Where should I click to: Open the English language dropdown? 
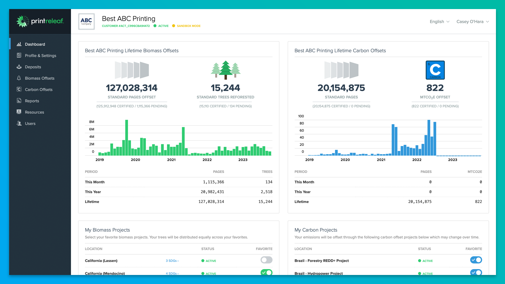[439, 22]
